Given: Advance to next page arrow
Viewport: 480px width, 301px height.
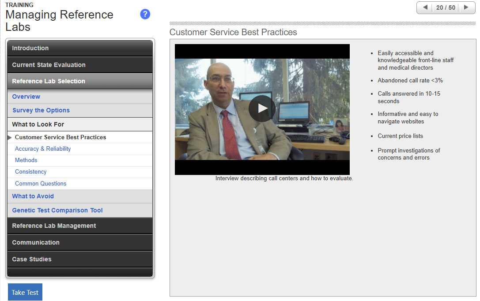Looking at the screenshot, I should (x=466, y=7).
